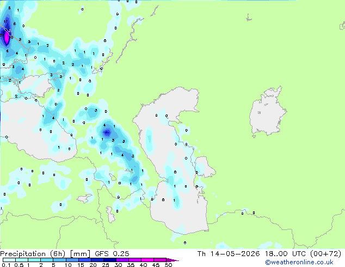Screen dimensions: 345x267
Task: Select the '35' legend scale label
Action: 131,265
